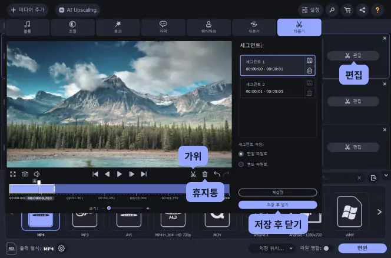The width and height of the screenshot is (391, 258).
Task: Open the 효과 tab
Action: pyautogui.click(x=118, y=27)
